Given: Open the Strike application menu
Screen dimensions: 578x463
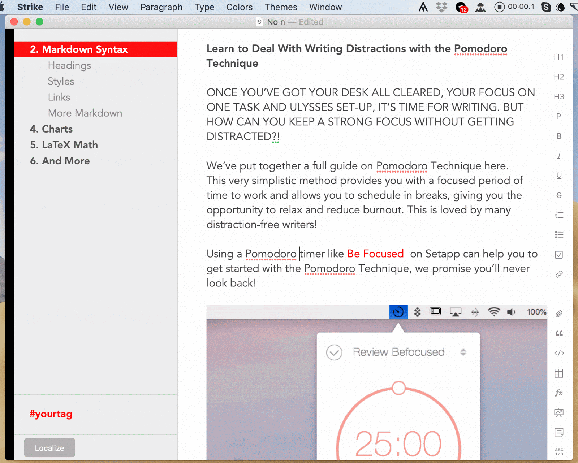Looking at the screenshot, I should 30,7.
